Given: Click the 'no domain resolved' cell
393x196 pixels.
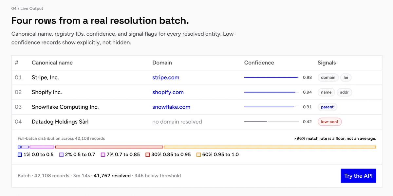Looking at the screenshot, I should 177,122.
